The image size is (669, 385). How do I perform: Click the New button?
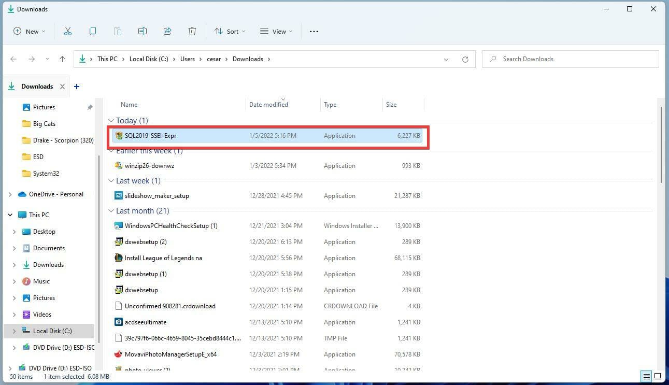(29, 31)
